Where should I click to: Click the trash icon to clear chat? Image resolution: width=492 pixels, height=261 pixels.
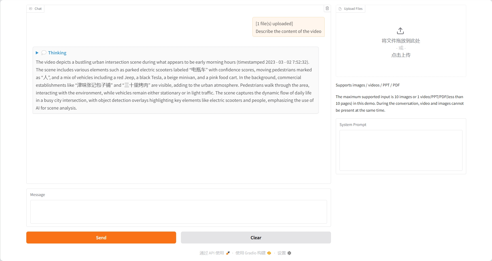click(327, 8)
